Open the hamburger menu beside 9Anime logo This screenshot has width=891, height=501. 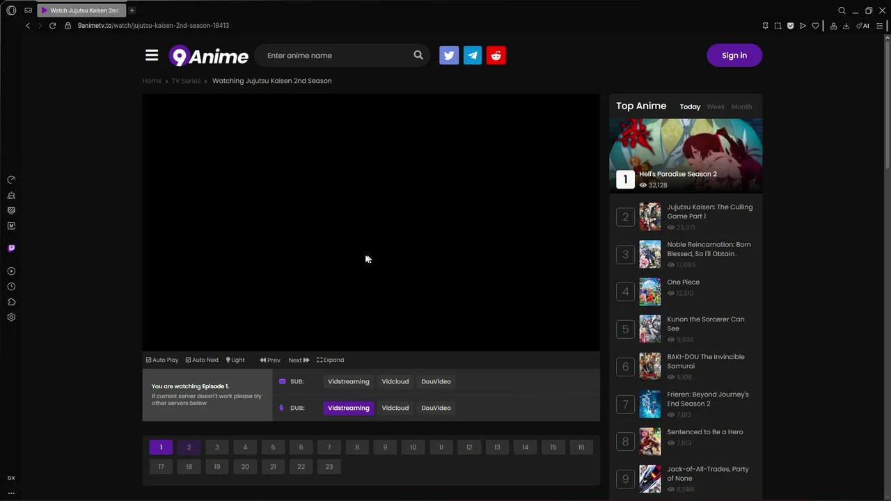pyautogui.click(x=152, y=55)
